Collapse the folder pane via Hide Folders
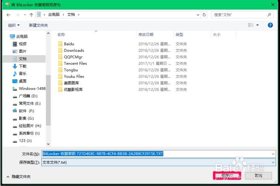Image resolution: width=280 pixels, height=186 pixels. coord(19,177)
